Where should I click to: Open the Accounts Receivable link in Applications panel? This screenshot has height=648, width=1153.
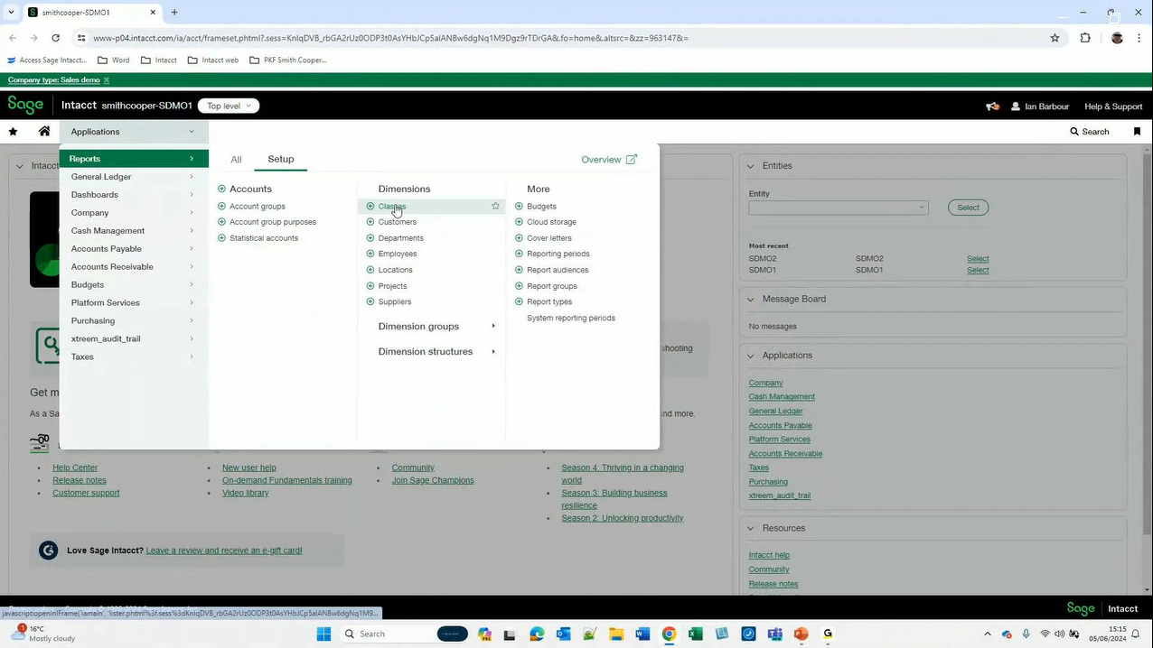click(785, 454)
